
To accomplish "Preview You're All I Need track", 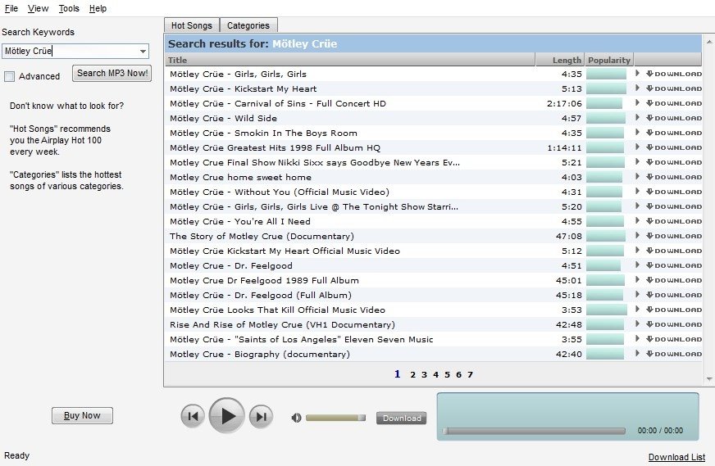I will (637, 221).
